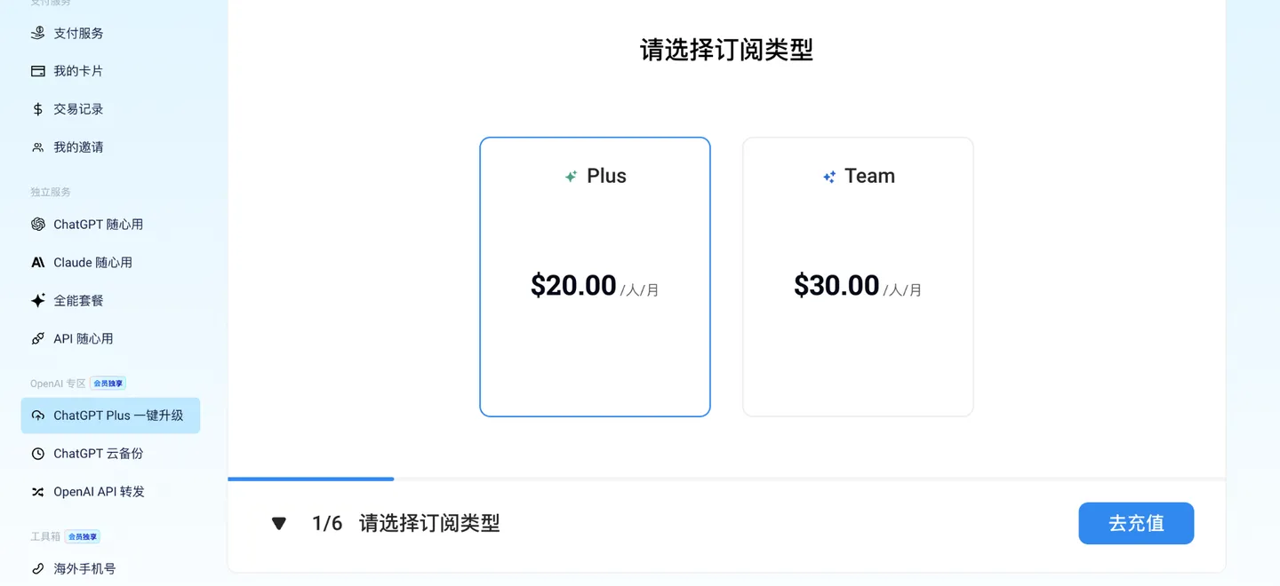Image resolution: width=1280 pixels, height=586 pixels.
Task: Select the Claude 随心用 Anthropic icon
Action: [36, 262]
